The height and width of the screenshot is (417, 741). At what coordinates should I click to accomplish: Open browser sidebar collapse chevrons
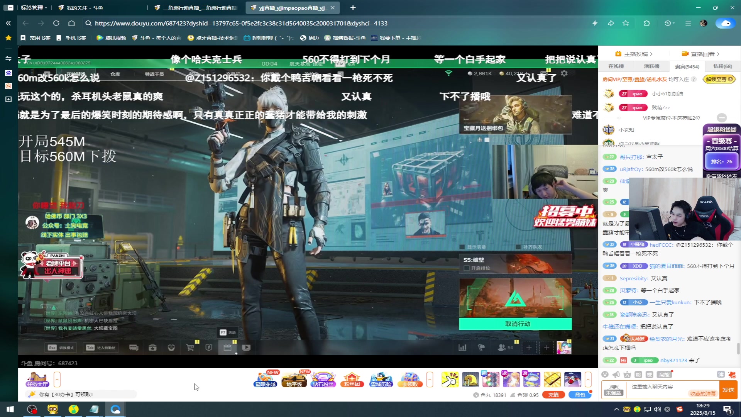click(8, 23)
